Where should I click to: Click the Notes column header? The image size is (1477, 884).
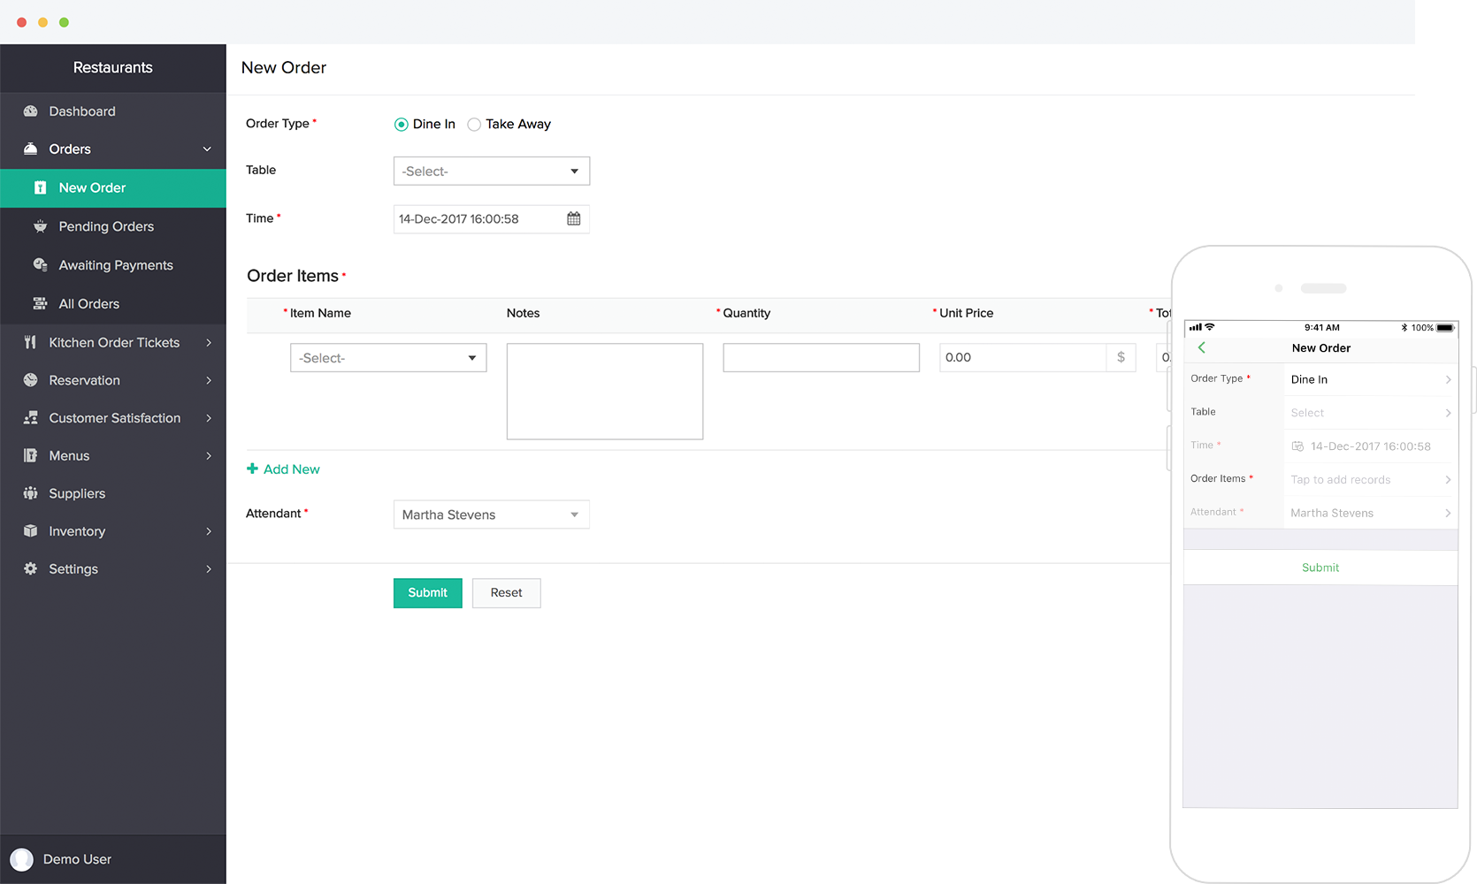(523, 313)
